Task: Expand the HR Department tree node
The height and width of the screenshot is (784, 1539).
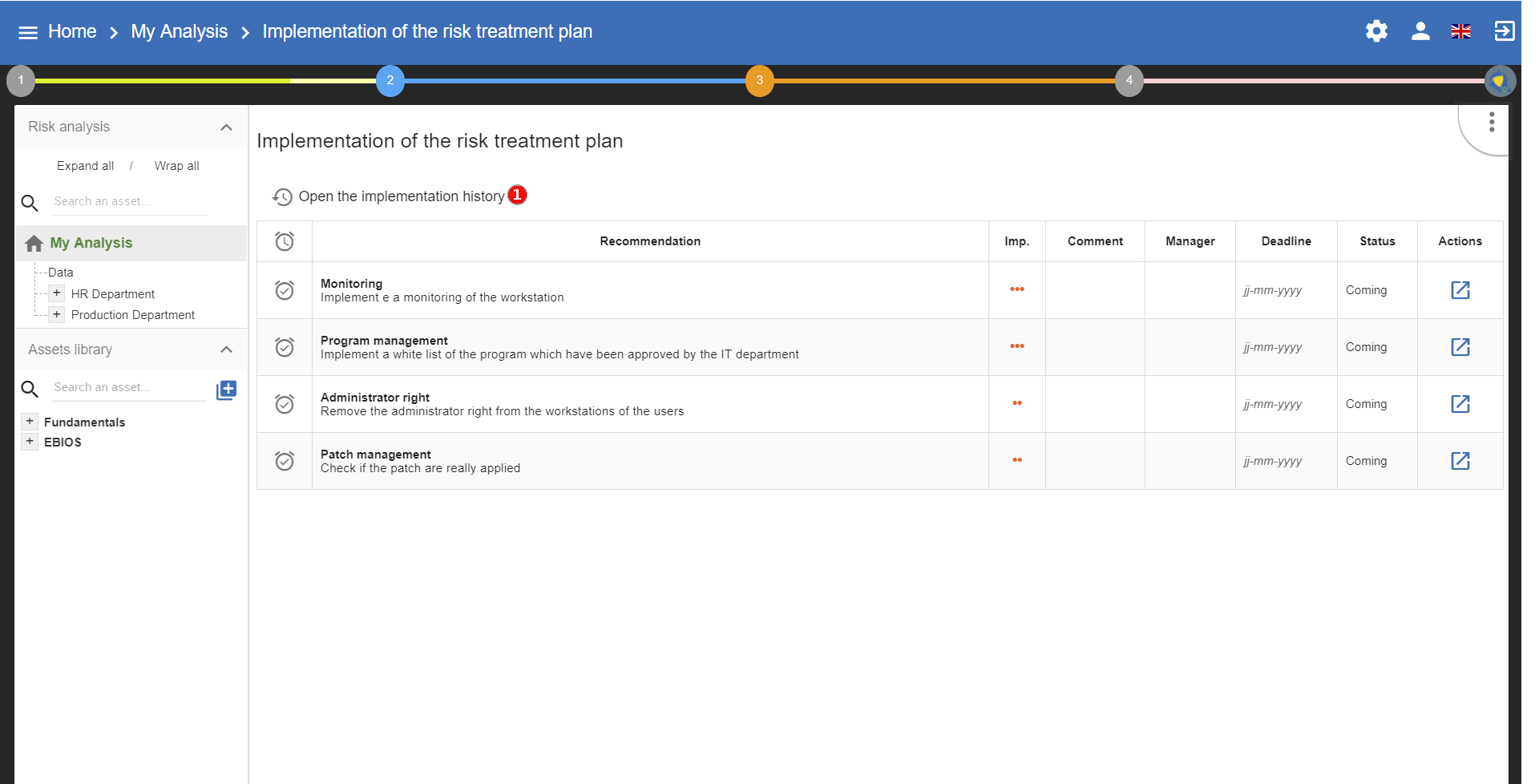Action: pyautogui.click(x=57, y=293)
